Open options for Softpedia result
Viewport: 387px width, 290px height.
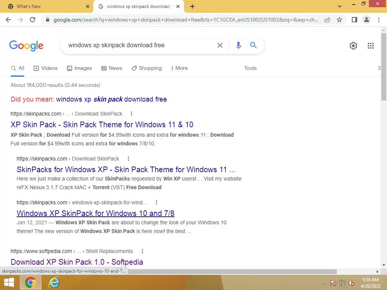(142, 251)
